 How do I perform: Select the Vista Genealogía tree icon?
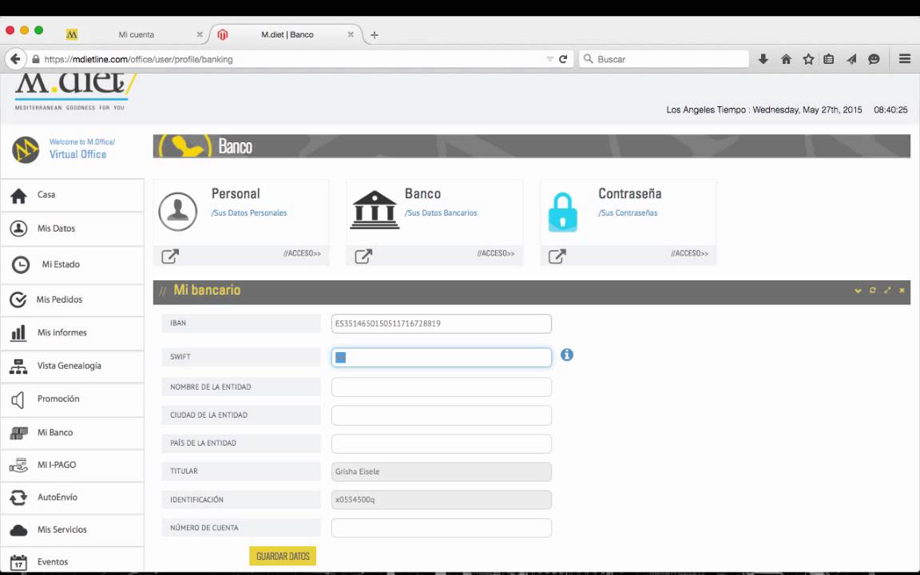(x=18, y=365)
